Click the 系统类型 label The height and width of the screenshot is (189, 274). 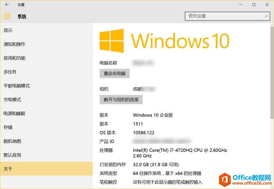pyautogui.click(x=108, y=173)
